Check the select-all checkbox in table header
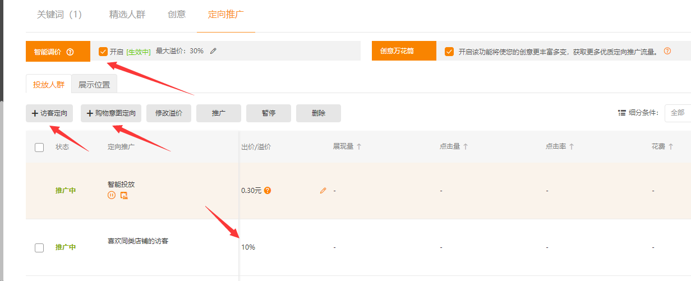The image size is (691, 281). coord(39,148)
